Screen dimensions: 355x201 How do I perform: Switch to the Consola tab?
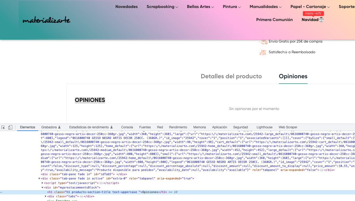click(x=127, y=127)
